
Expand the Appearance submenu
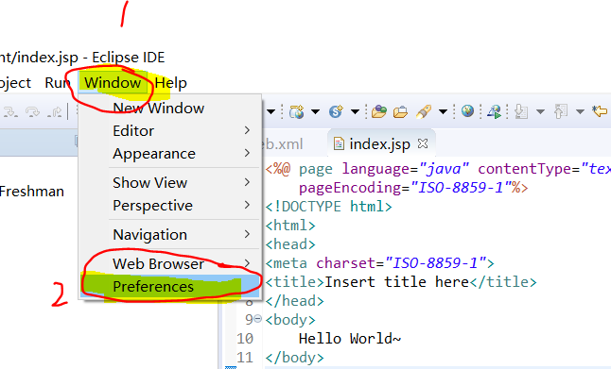pyautogui.click(x=169, y=154)
